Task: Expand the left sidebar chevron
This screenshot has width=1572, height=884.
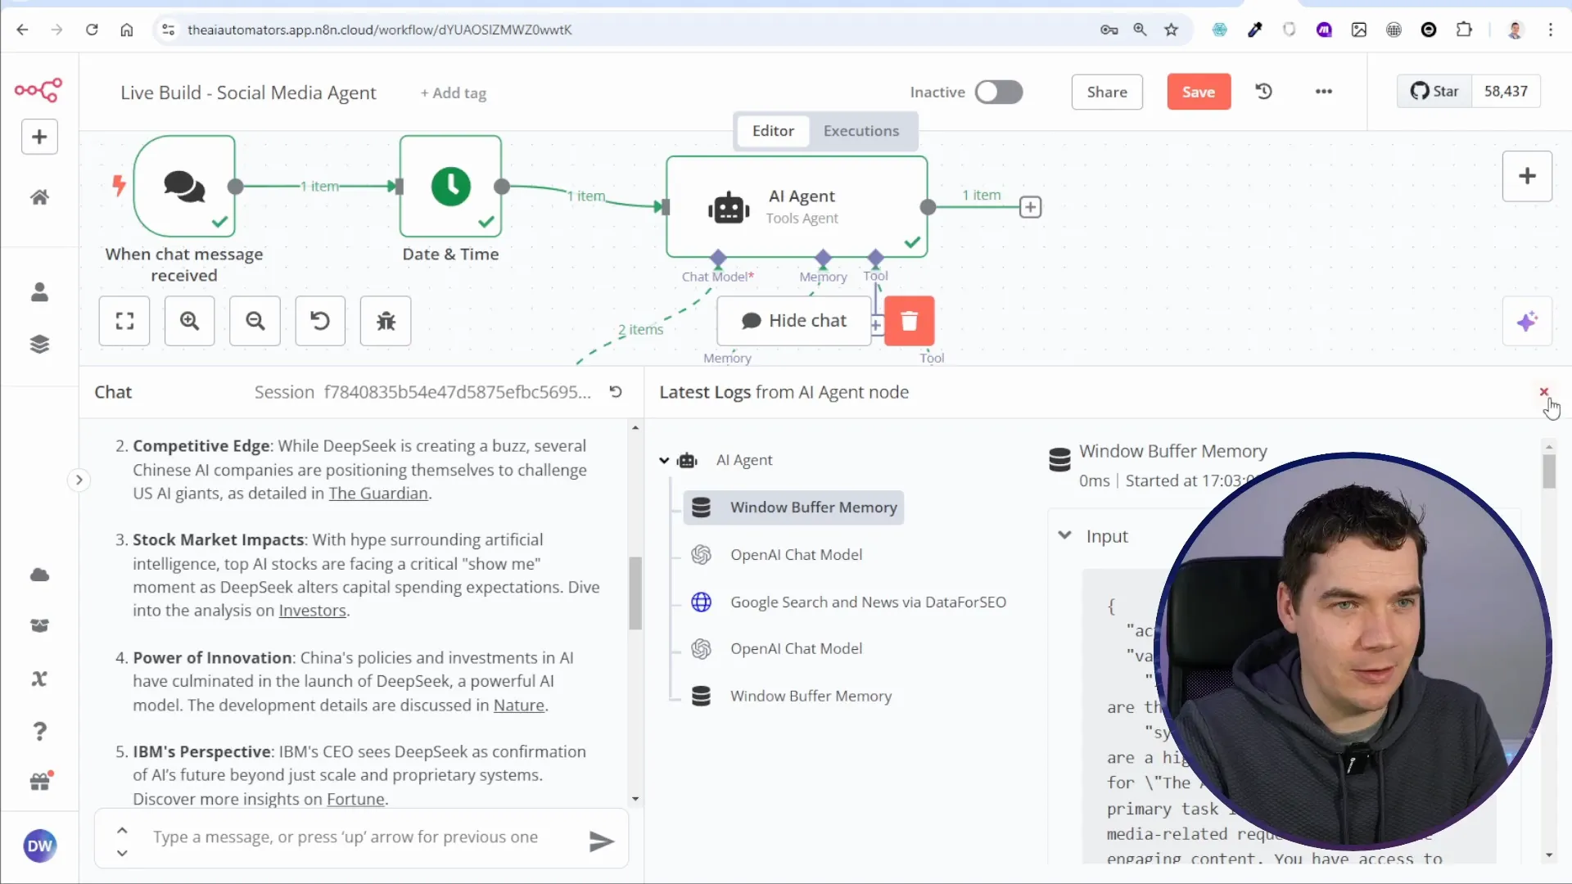Action: point(79,480)
